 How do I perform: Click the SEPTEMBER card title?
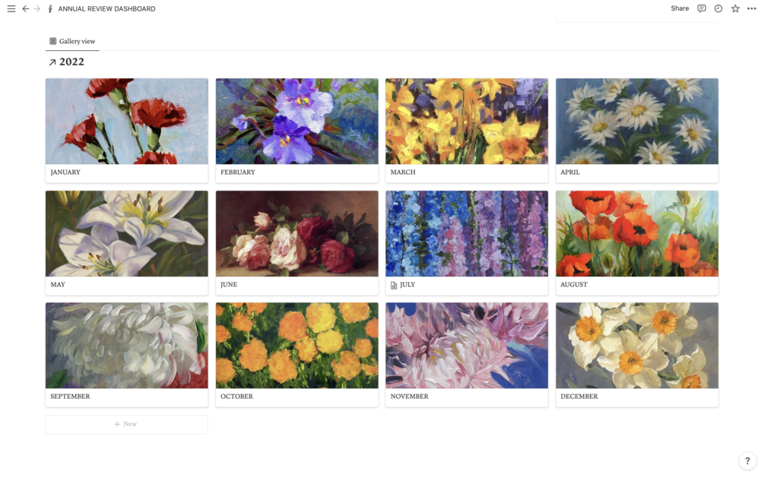(x=70, y=396)
